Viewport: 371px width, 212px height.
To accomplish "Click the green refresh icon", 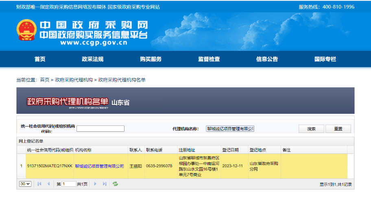I will point(116,184).
